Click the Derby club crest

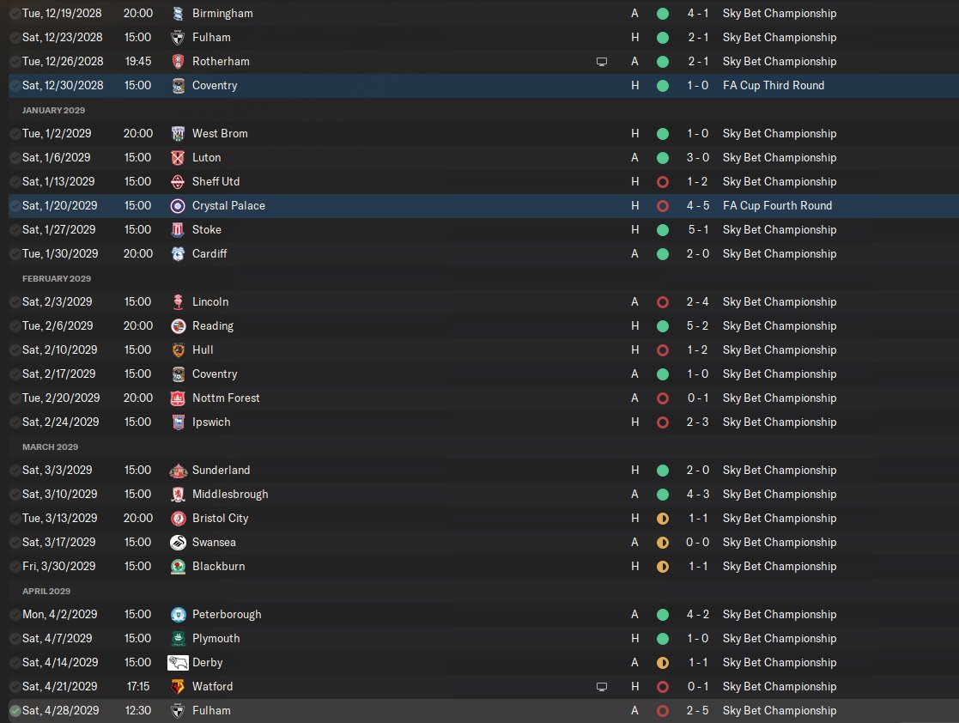coord(178,663)
